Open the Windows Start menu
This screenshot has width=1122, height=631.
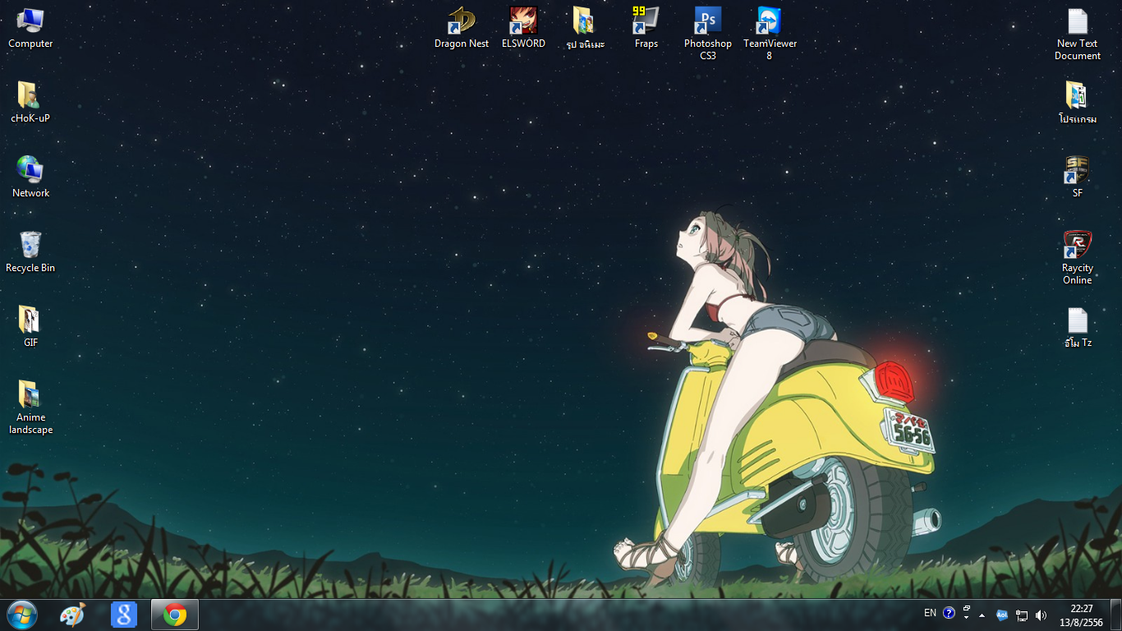(22, 615)
